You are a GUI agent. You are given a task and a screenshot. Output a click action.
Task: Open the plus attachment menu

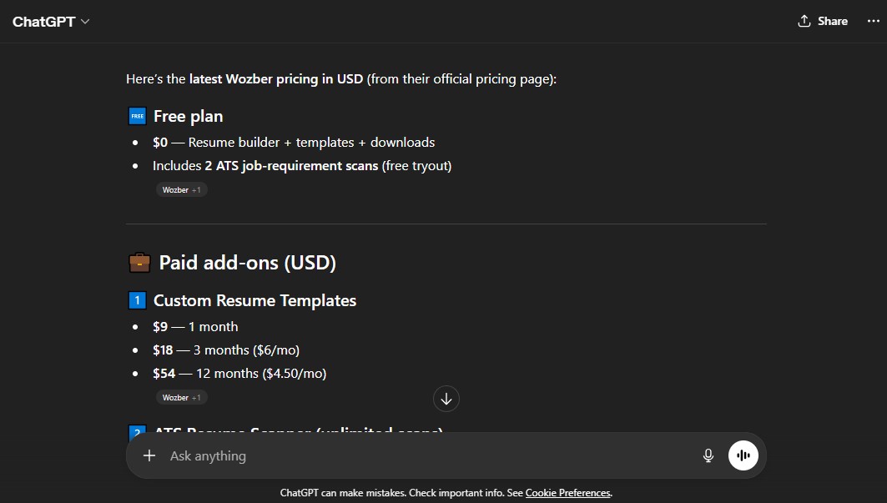tap(149, 455)
